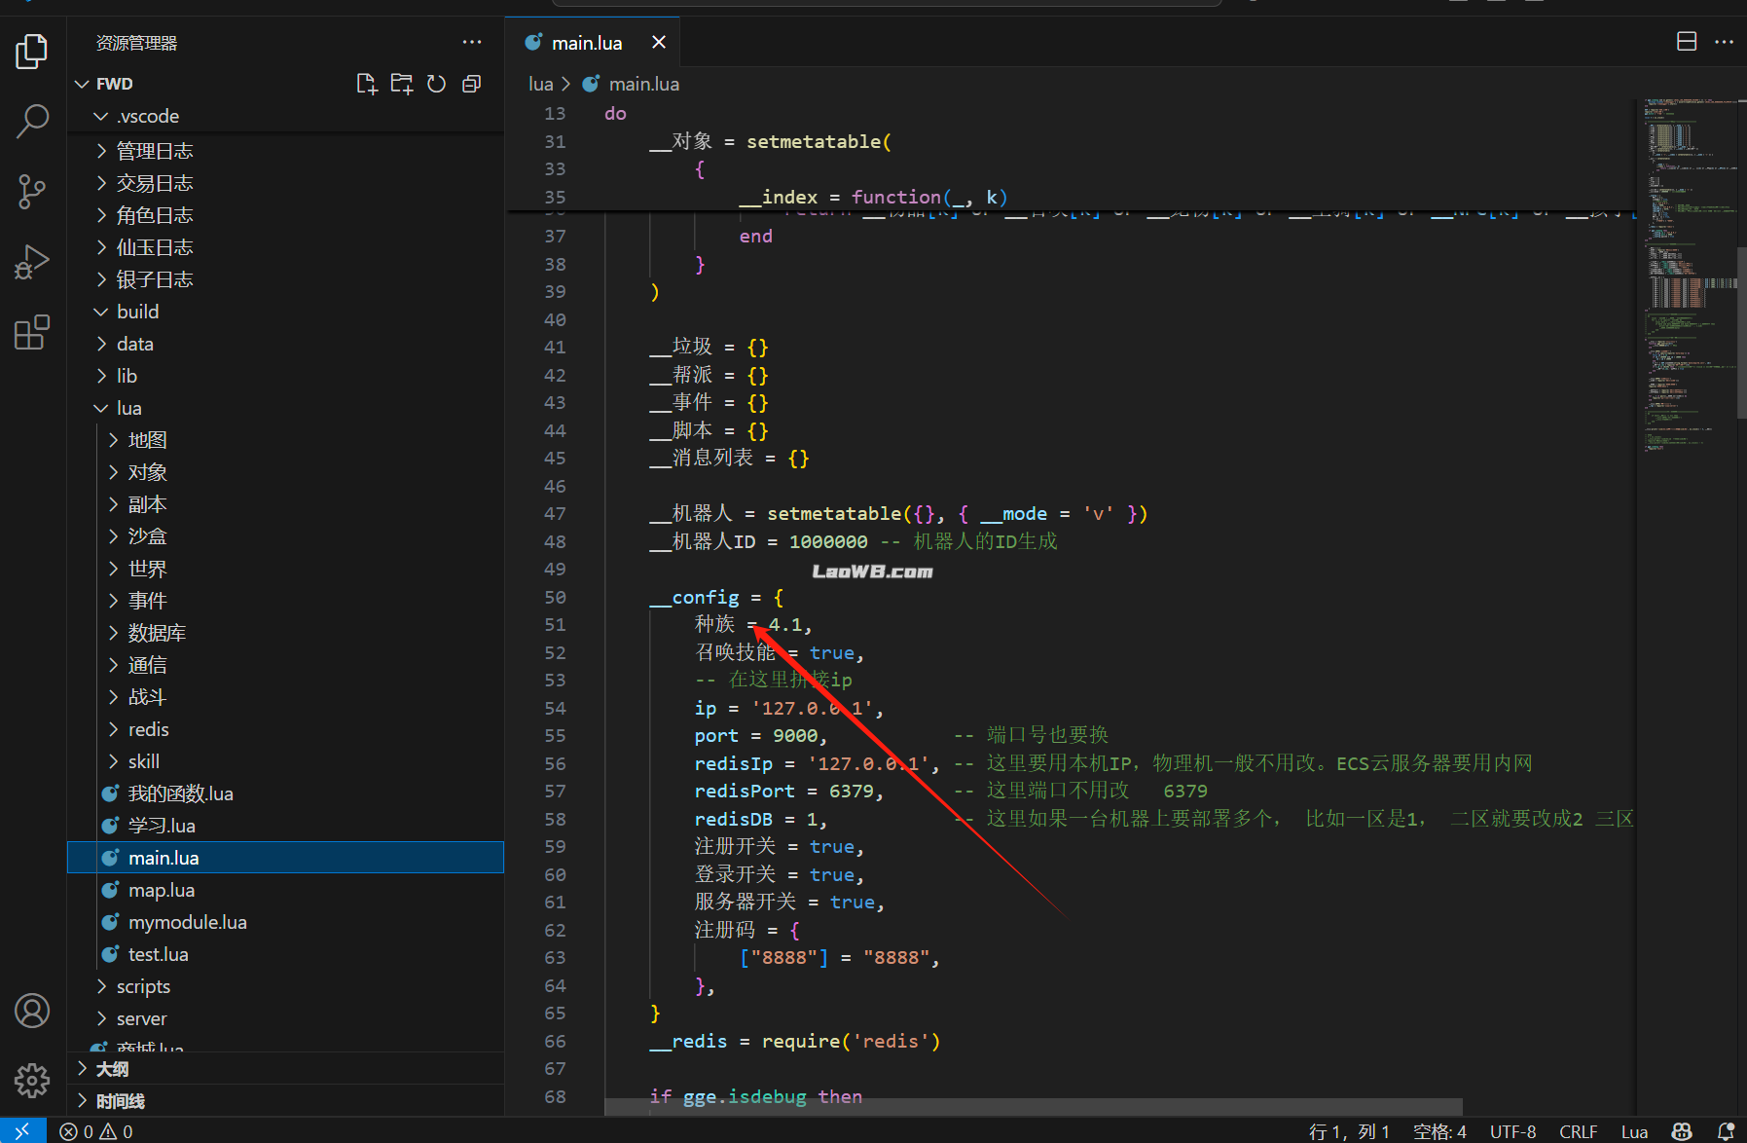
Task: Click the Copilot status icon in status bar
Action: (x=1682, y=1131)
